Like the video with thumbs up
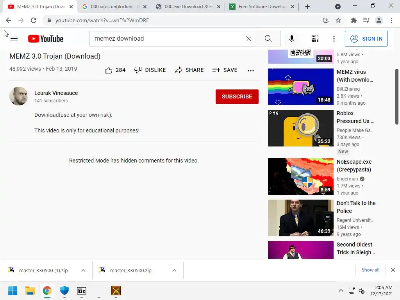 point(115,70)
